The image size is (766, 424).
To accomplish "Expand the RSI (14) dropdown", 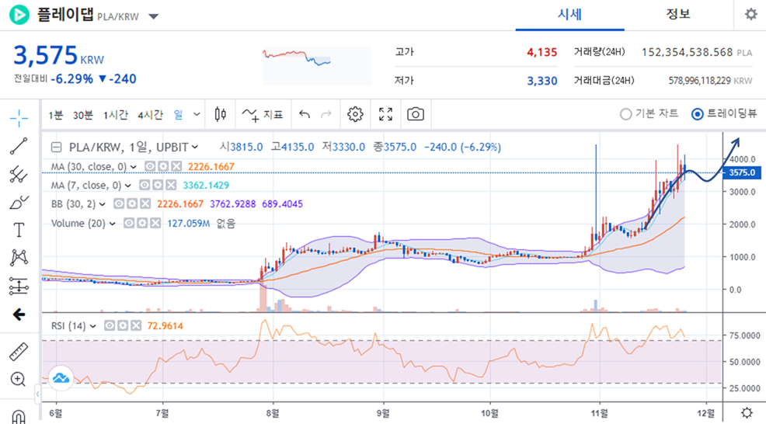I will 92,326.
